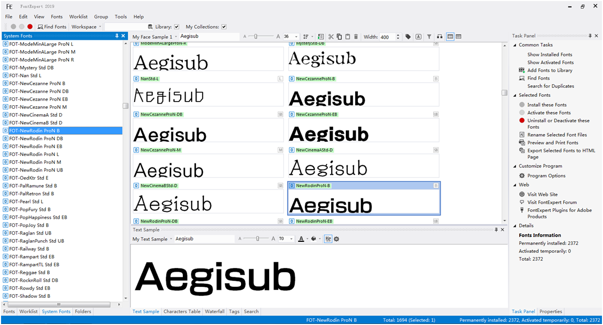
Task: Click text color underlined A icon
Action: tap(301, 239)
